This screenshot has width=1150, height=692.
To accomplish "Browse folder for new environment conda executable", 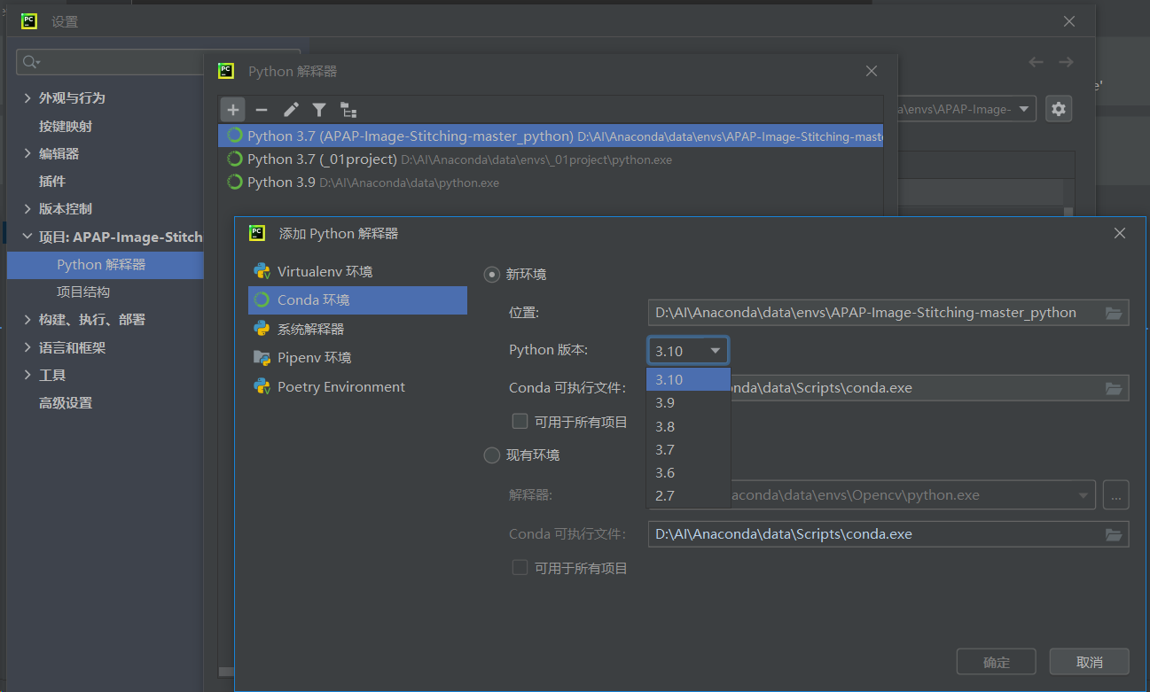I will 1114,388.
